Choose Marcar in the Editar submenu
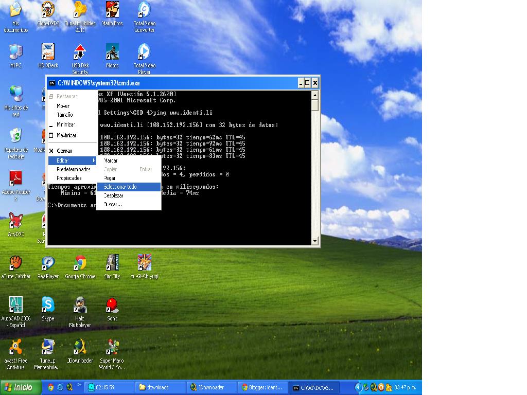This screenshot has width=527, height=395. [129, 160]
